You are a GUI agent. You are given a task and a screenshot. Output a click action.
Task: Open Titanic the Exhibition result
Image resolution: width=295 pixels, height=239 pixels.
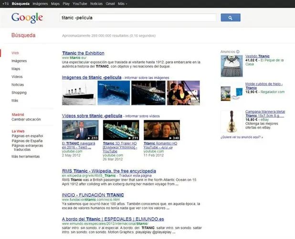pos(83,53)
